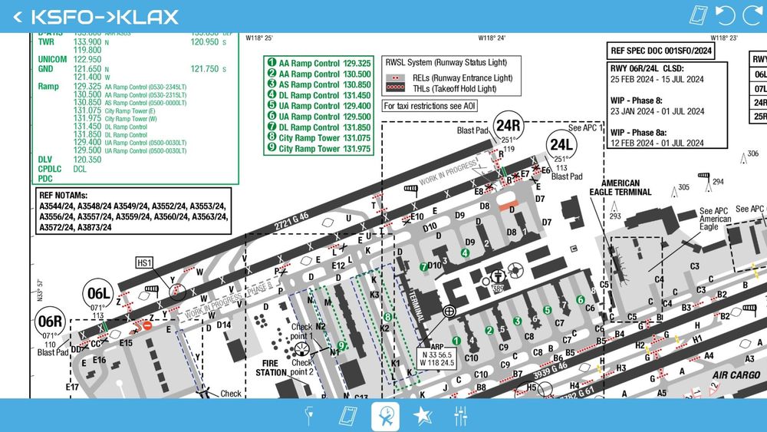Tap the THLs takeoff hold light symbol
This screenshot has width=767, height=432.
tap(395, 88)
